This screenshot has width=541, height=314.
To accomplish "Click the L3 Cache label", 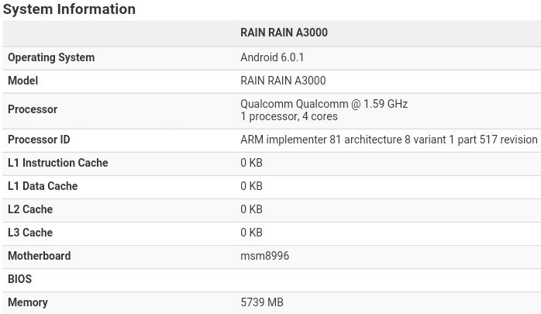I will (30, 233).
